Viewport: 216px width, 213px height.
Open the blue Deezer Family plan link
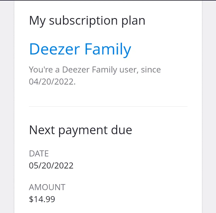point(80,50)
